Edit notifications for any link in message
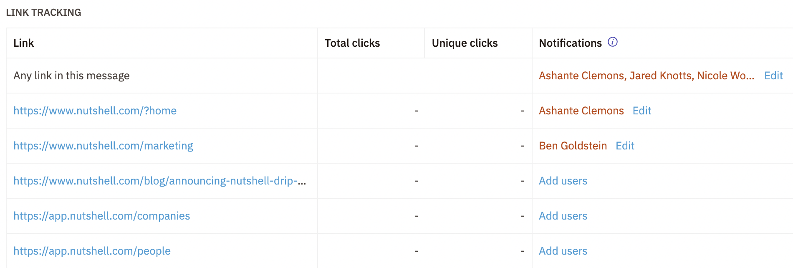 [x=773, y=76]
